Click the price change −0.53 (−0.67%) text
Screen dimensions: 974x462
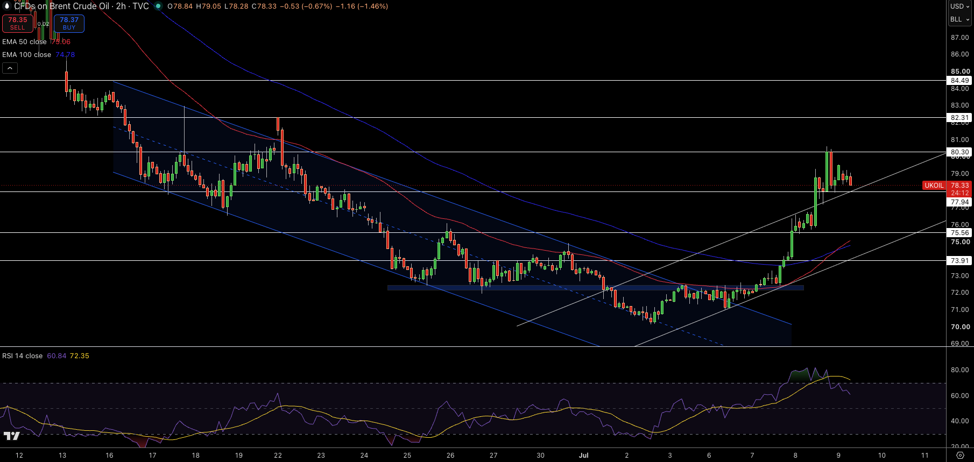coord(306,6)
